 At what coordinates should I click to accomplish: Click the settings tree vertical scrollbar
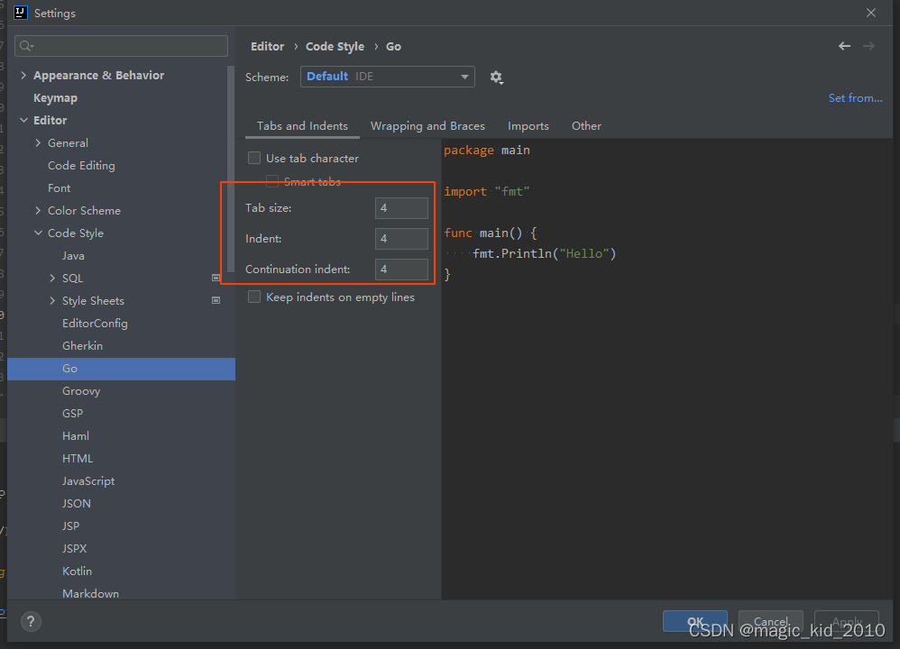tap(231, 169)
